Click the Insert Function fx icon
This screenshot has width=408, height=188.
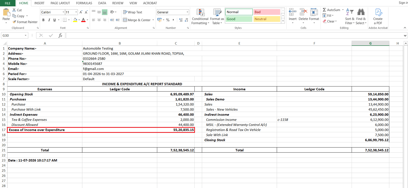[60, 35]
